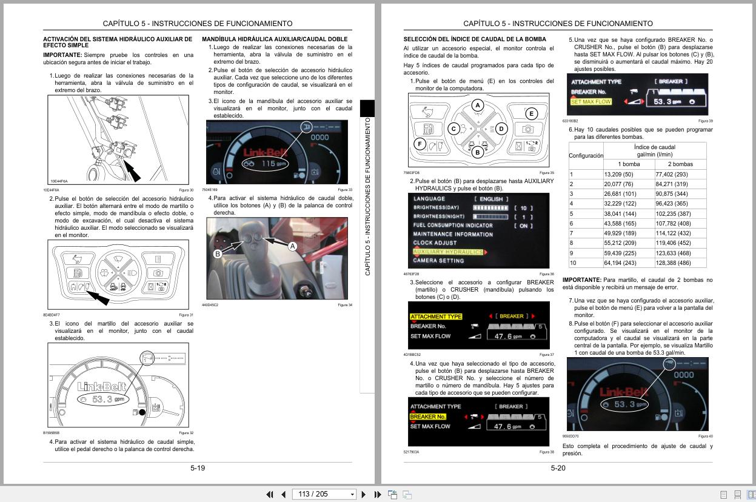
Task: Click table header Índice de caudal
Action: coord(655,150)
